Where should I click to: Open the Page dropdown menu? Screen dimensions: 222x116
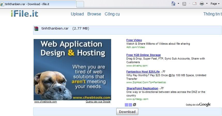coord(215,4)
